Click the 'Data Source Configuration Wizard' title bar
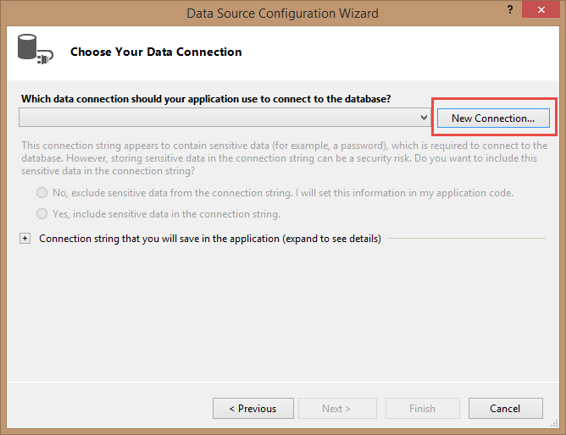The width and height of the screenshot is (566, 435). click(x=283, y=14)
